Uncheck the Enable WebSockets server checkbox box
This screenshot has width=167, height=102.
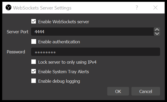pyautogui.click(x=33, y=21)
